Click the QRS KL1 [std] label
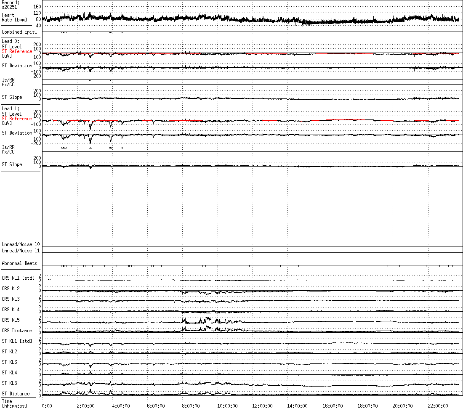This screenshot has height=408, width=463. point(18,278)
